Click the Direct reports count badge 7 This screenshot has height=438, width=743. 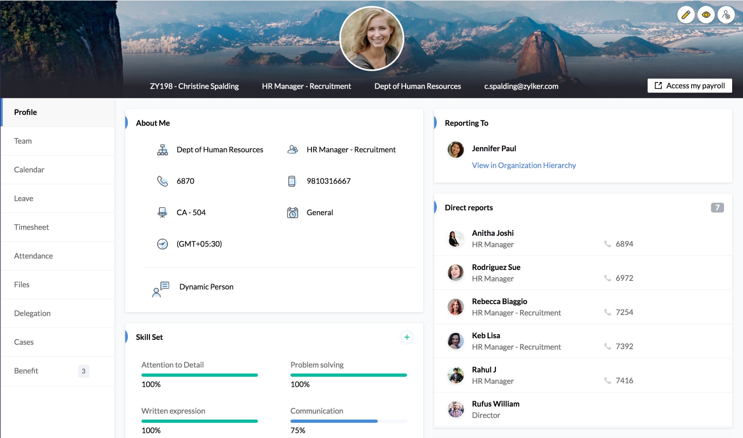(x=717, y=208)
